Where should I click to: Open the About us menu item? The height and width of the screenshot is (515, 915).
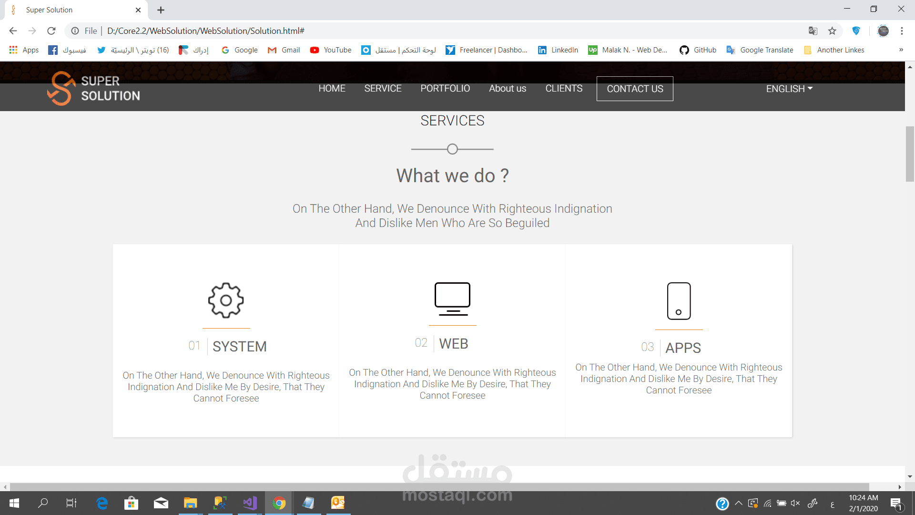click(507, 89)
